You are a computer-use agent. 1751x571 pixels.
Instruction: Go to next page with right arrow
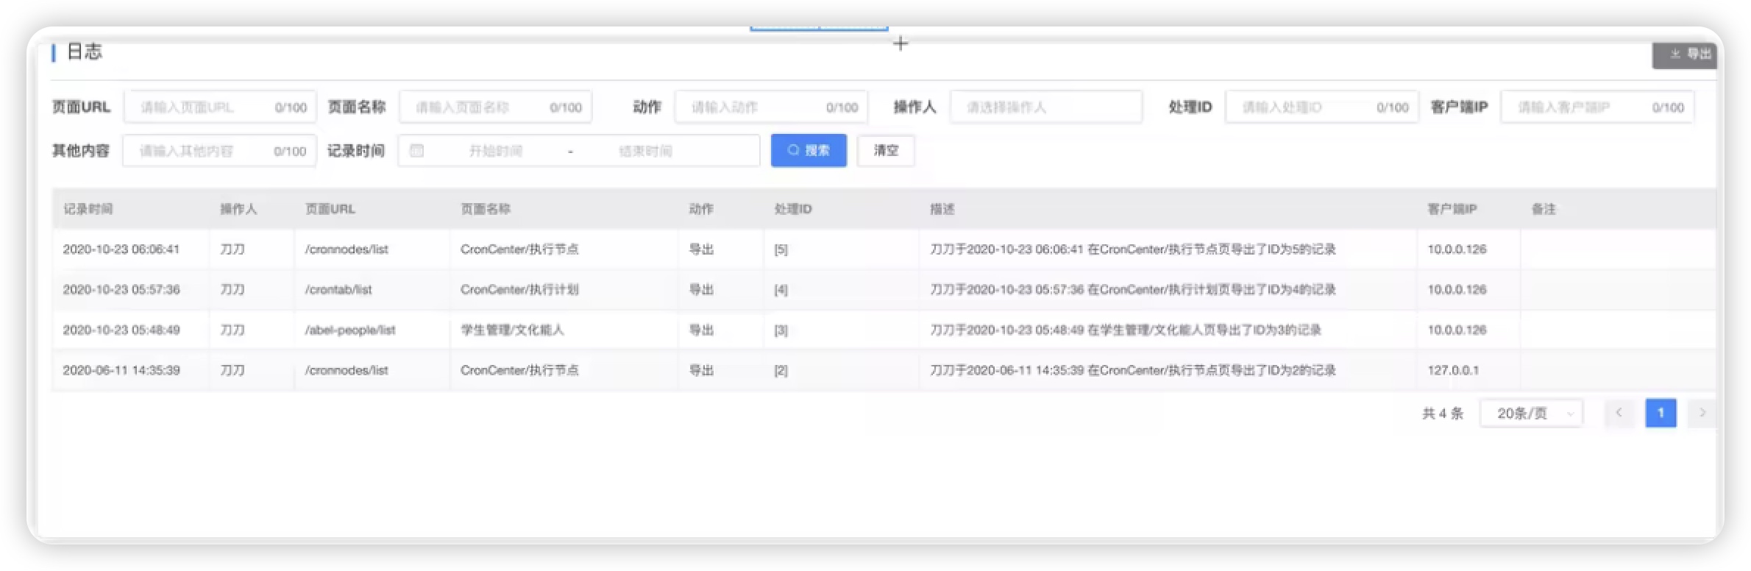[1702, 413]
